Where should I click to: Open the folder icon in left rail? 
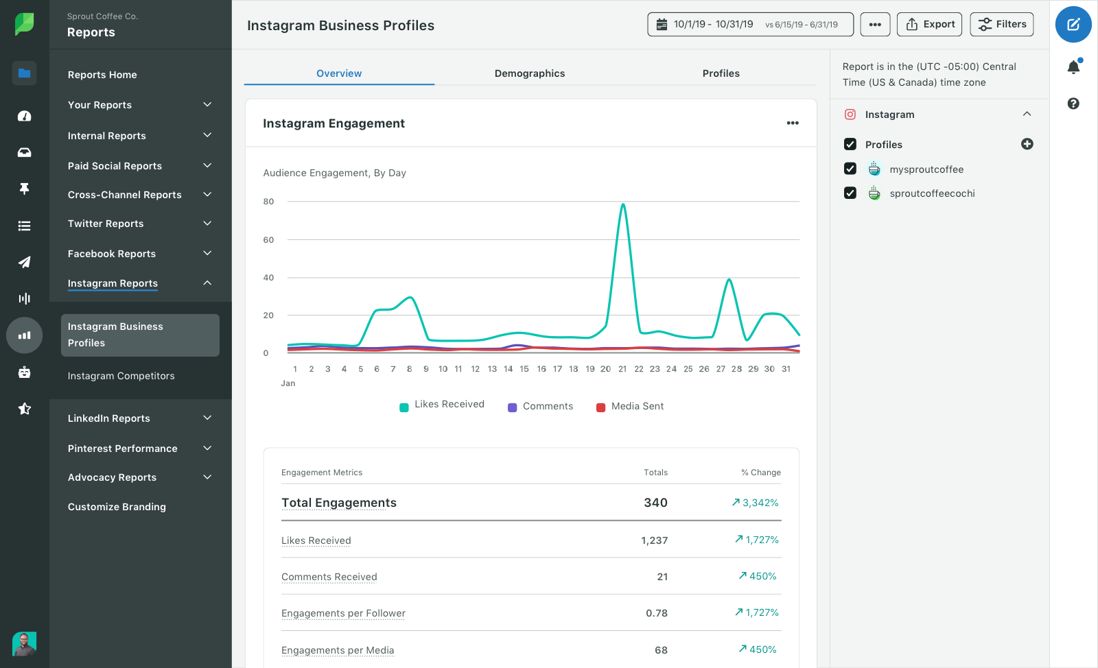click(x=25, y=73)
